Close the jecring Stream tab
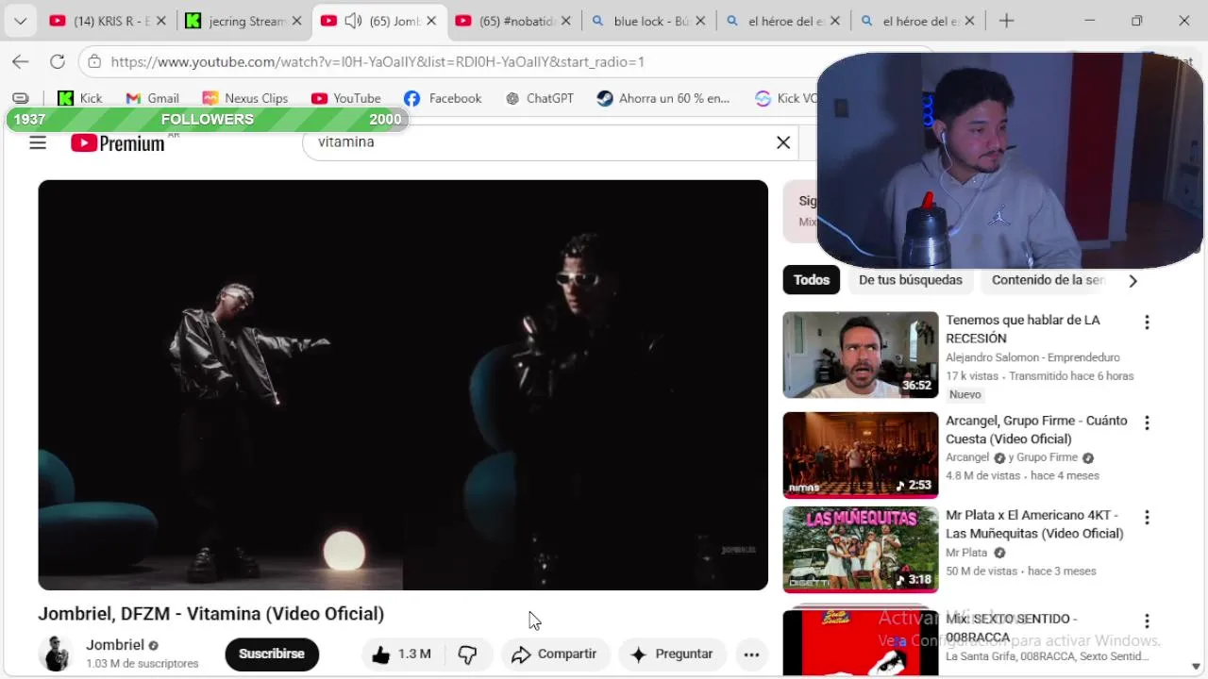This screenshot has height=679, width=1208. (296, 21)
